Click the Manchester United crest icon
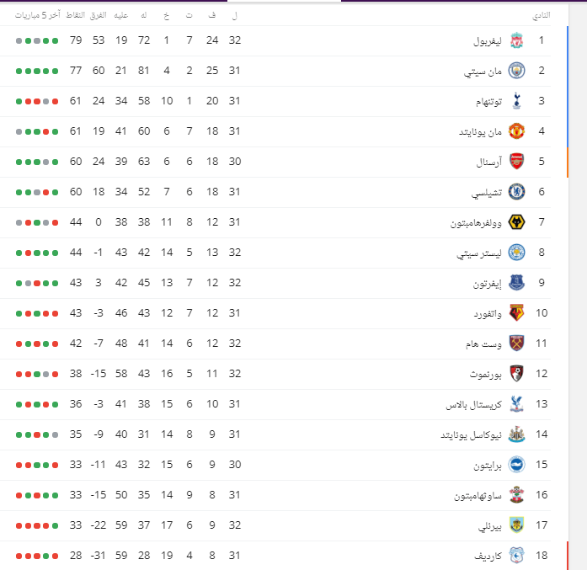This screenshot has width=587, height=570. pos(516,131)
